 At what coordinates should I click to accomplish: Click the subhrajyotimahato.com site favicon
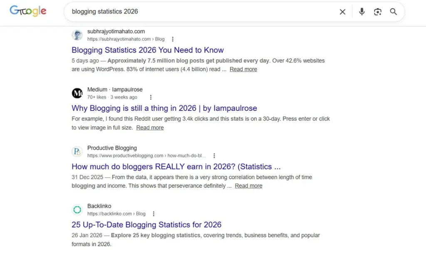[77, 35]
